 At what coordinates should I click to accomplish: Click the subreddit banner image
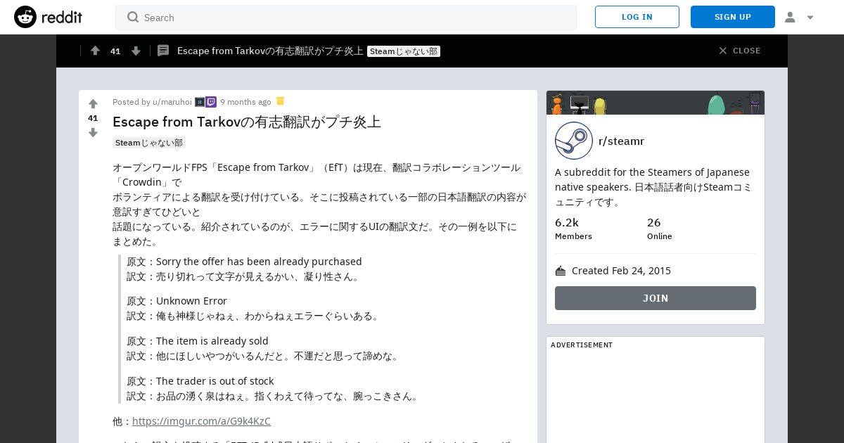[x=656, y=103]
